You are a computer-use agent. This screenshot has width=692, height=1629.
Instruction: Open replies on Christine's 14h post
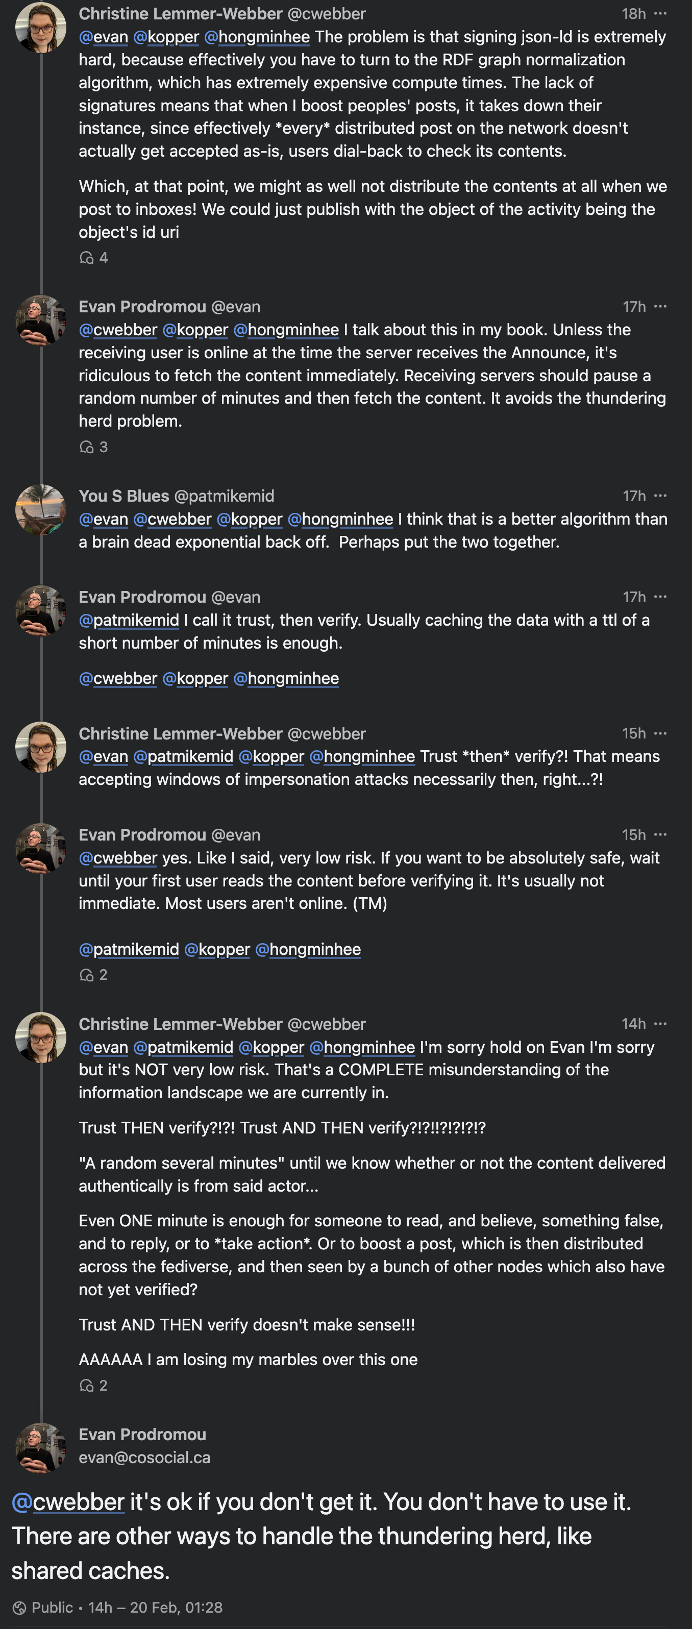(93, 1386)
